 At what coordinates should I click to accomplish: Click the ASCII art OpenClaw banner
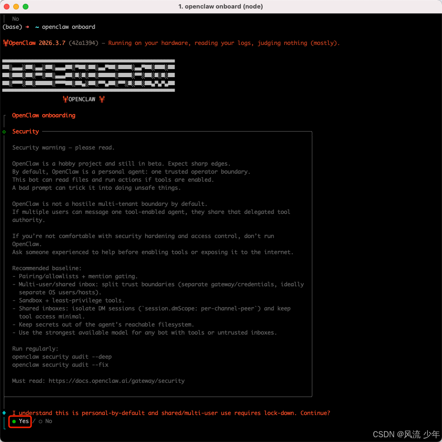click(88, 75)
